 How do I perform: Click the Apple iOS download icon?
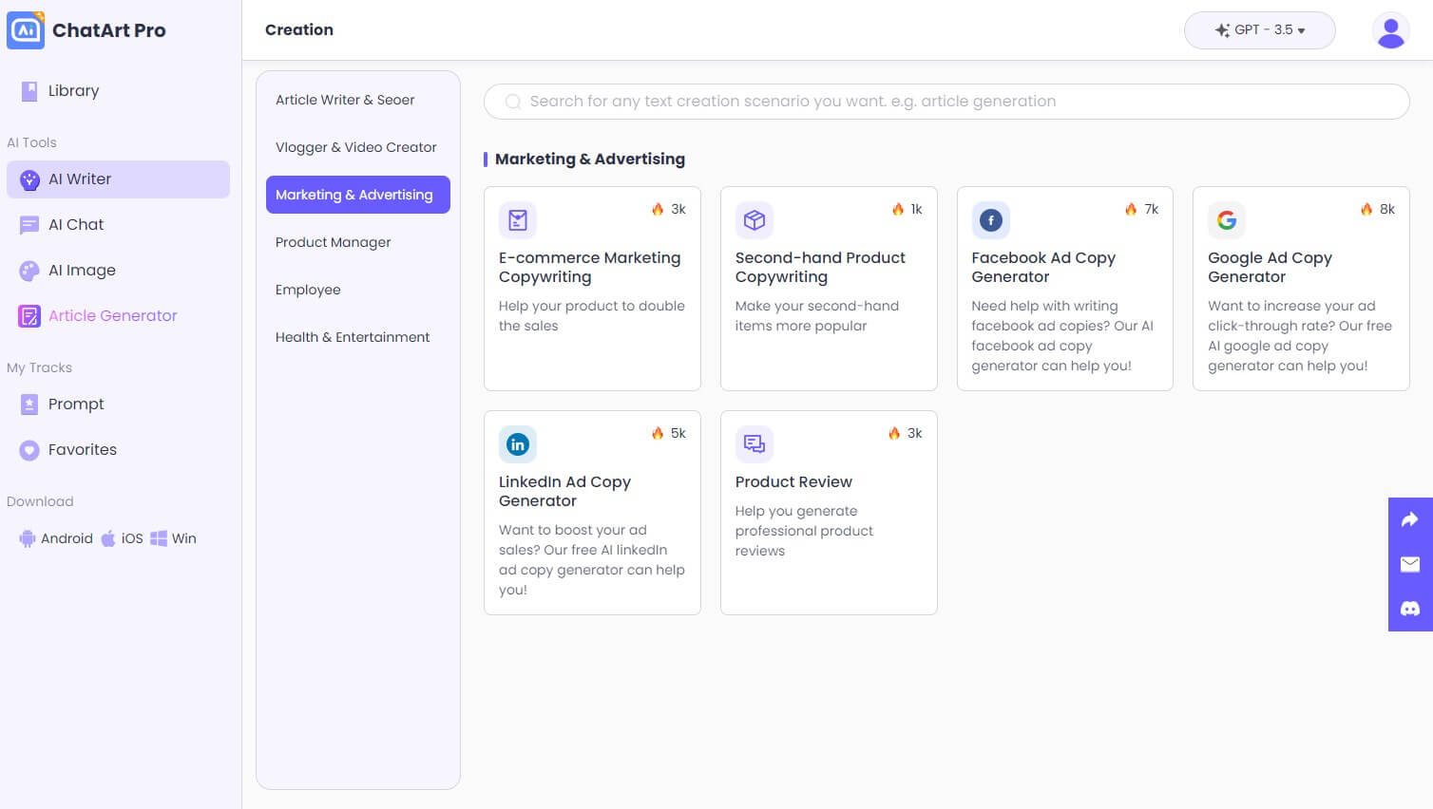tap(108, 538)
